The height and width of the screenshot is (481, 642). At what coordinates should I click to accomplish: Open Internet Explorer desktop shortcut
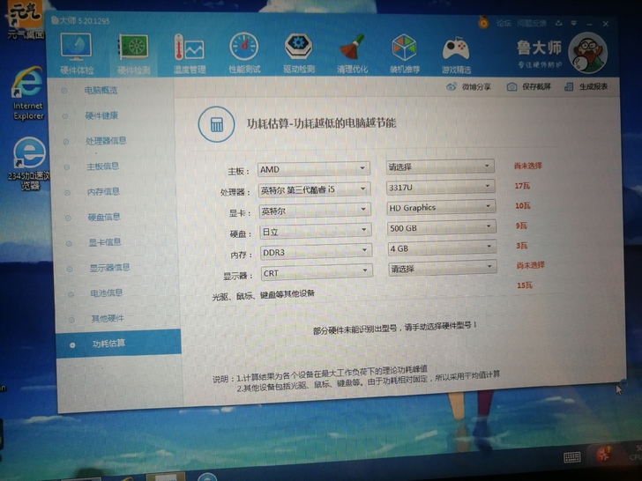click(27, 93)
